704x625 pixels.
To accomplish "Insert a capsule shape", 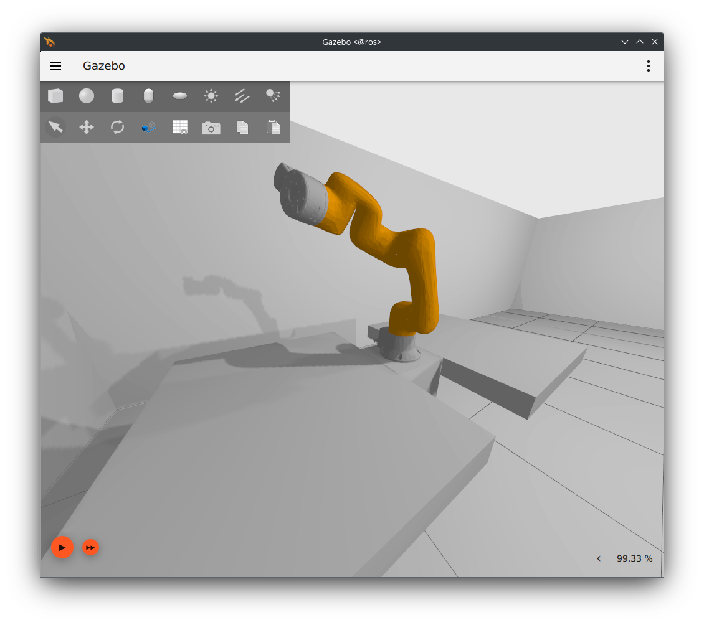I will click(x=148, y=96).
